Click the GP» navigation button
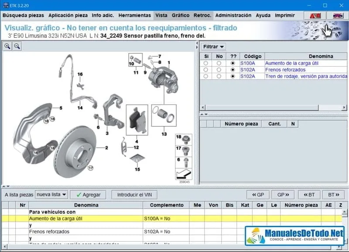The width and height of the screenshot is (349, 252). [x=282, y=194]
